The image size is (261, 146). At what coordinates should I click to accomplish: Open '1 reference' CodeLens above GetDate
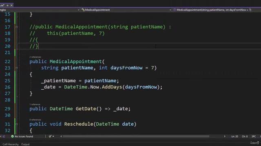pos(35,104)
